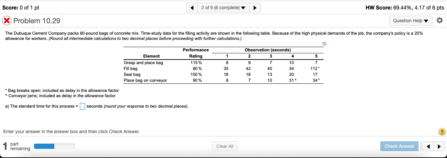
Task: Click the red X incorrect mark
Action: [x=7, y=21]
